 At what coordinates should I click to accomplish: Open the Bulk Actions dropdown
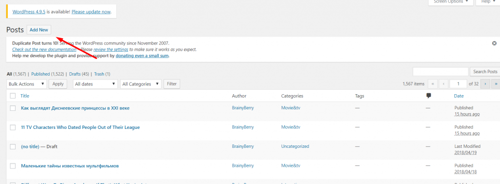26,84
